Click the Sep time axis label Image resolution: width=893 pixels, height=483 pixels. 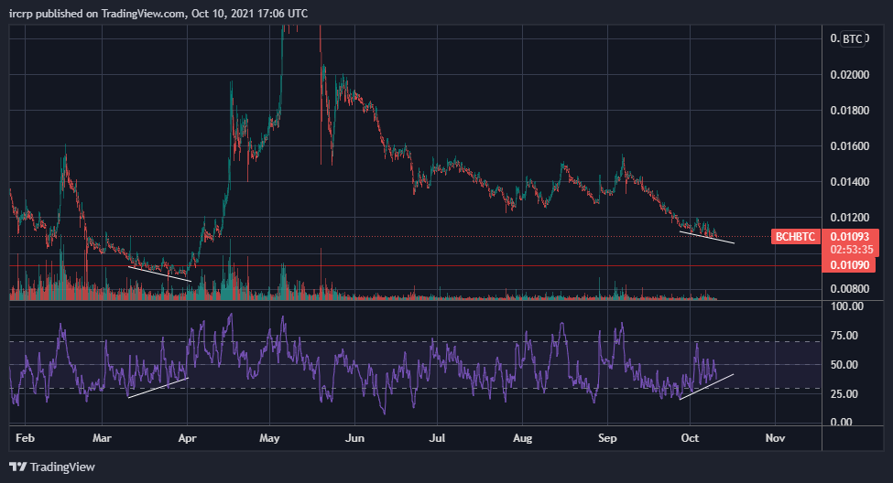click(x=607, y=438)
